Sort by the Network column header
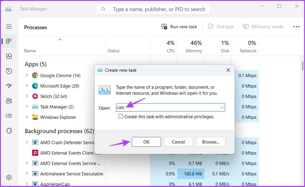 click(x=248, y=51)
